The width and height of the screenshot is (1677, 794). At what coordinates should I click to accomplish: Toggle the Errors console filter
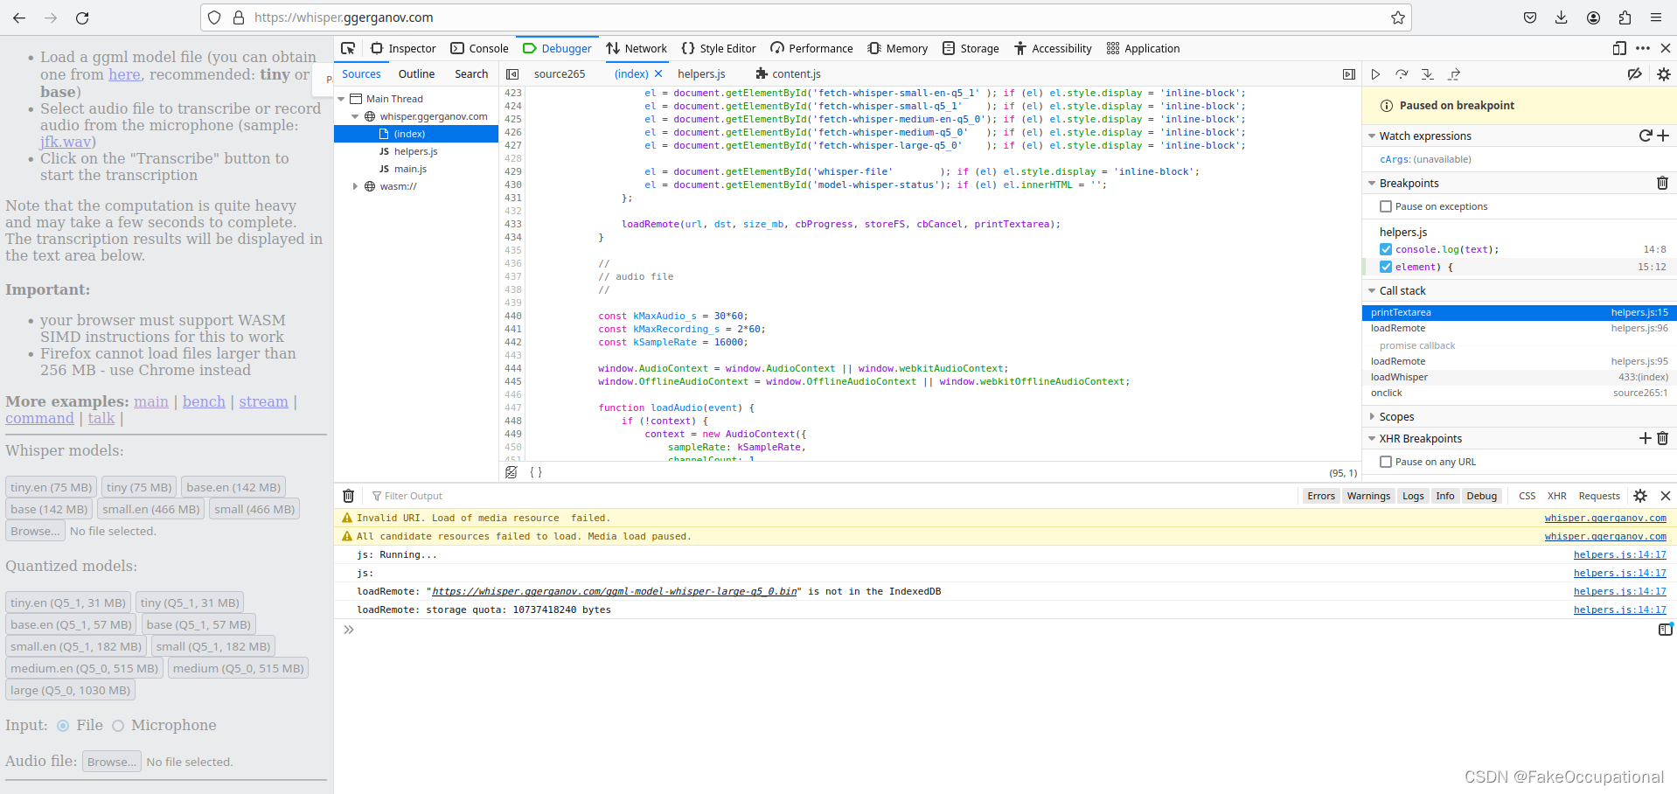click(x=1321, y=496)
